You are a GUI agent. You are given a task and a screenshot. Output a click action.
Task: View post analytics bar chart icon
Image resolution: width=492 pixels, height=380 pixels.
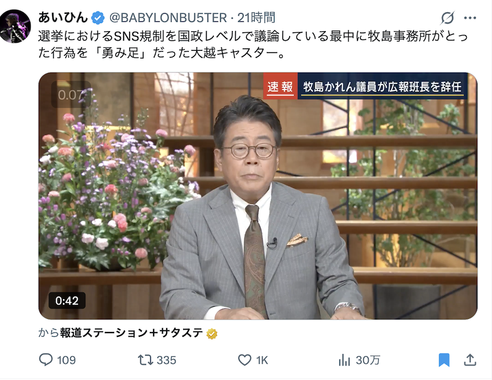344,360
